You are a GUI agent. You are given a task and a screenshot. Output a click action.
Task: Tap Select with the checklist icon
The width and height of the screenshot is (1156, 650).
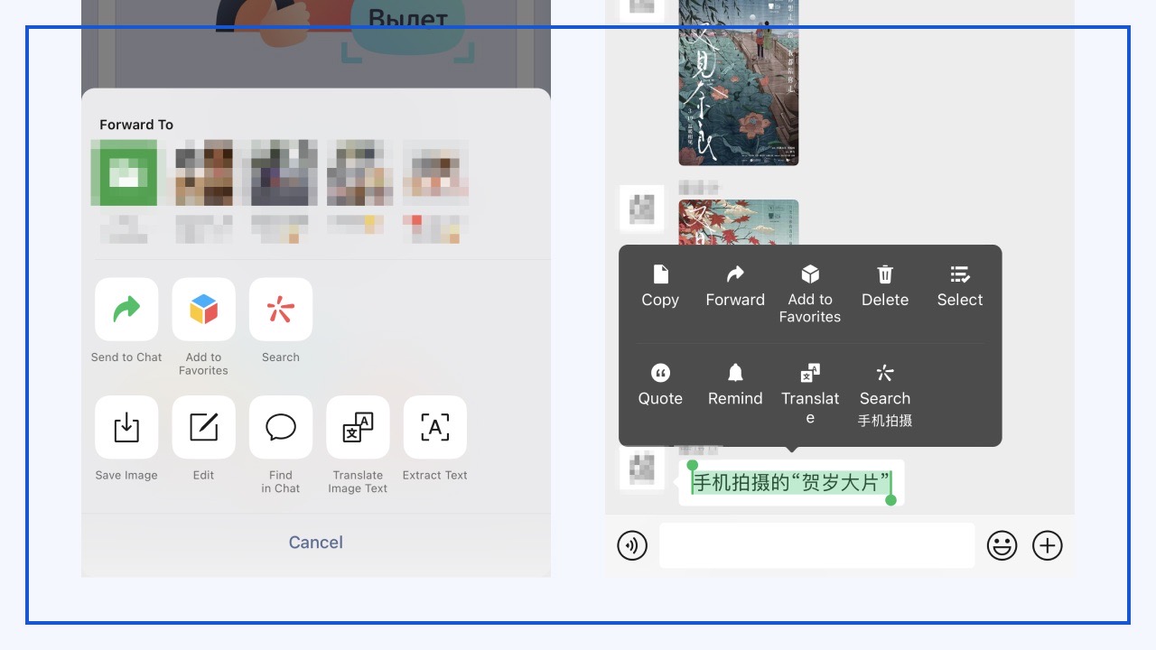[959, 286]
